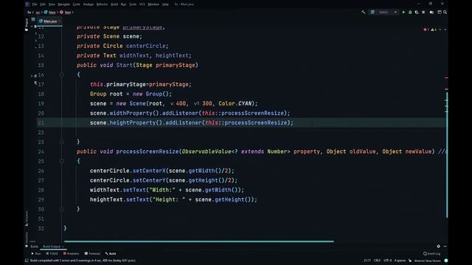Open the Build menu
Viewport: 472px width, 265px height.
pyautogui.click(x=114, y=4)
